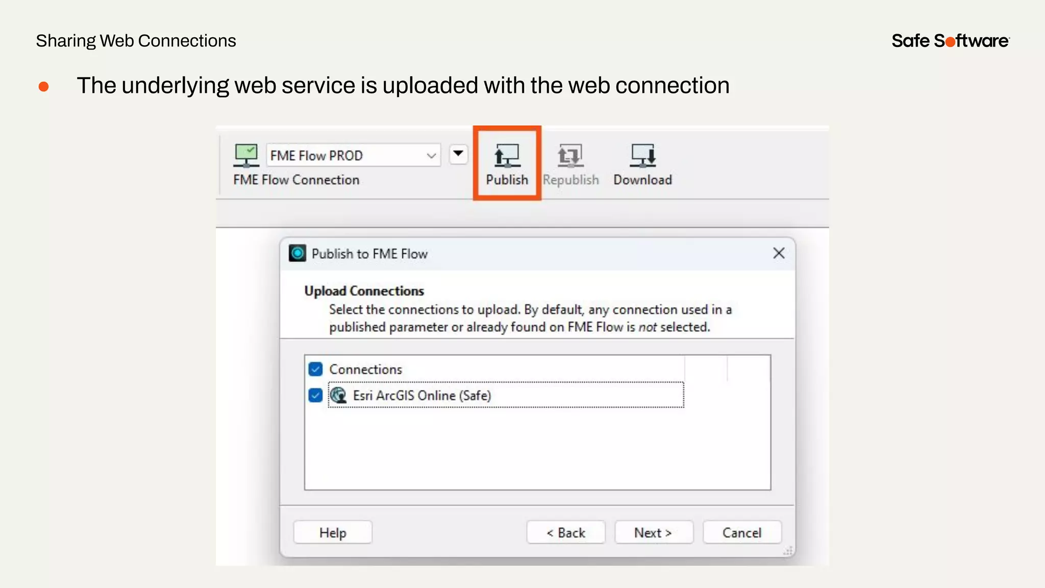
Task: Uncheck the Esri ArcGIS Online (Safe) checkbox
Action: pos(315,395)
